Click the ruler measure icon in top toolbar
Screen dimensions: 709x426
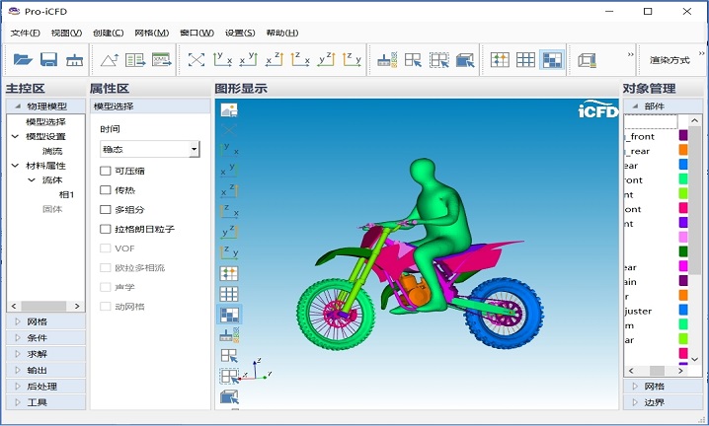[x=74, y=60]
